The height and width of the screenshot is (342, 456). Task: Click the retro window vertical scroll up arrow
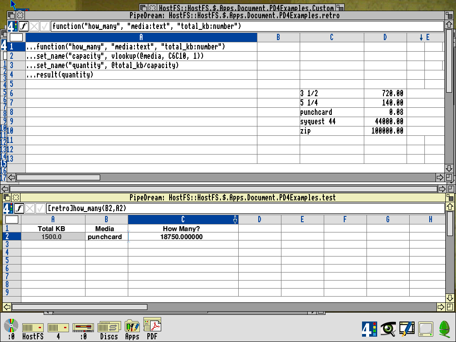point(449,25)
